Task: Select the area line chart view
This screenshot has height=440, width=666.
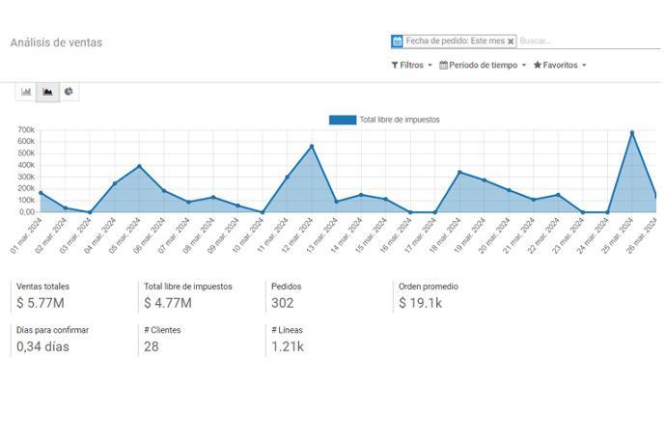Action: 47,92
